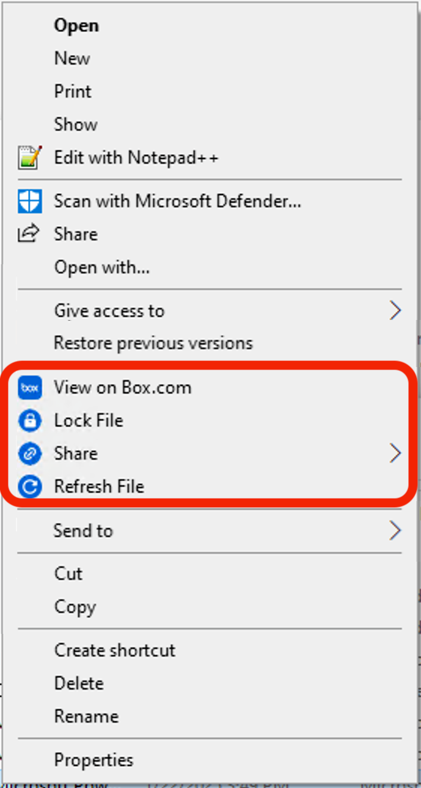Viewport: 421px width, 788px height.
Task: Cut the selected file
Action: pyautogui.click(x=68, y=574)
